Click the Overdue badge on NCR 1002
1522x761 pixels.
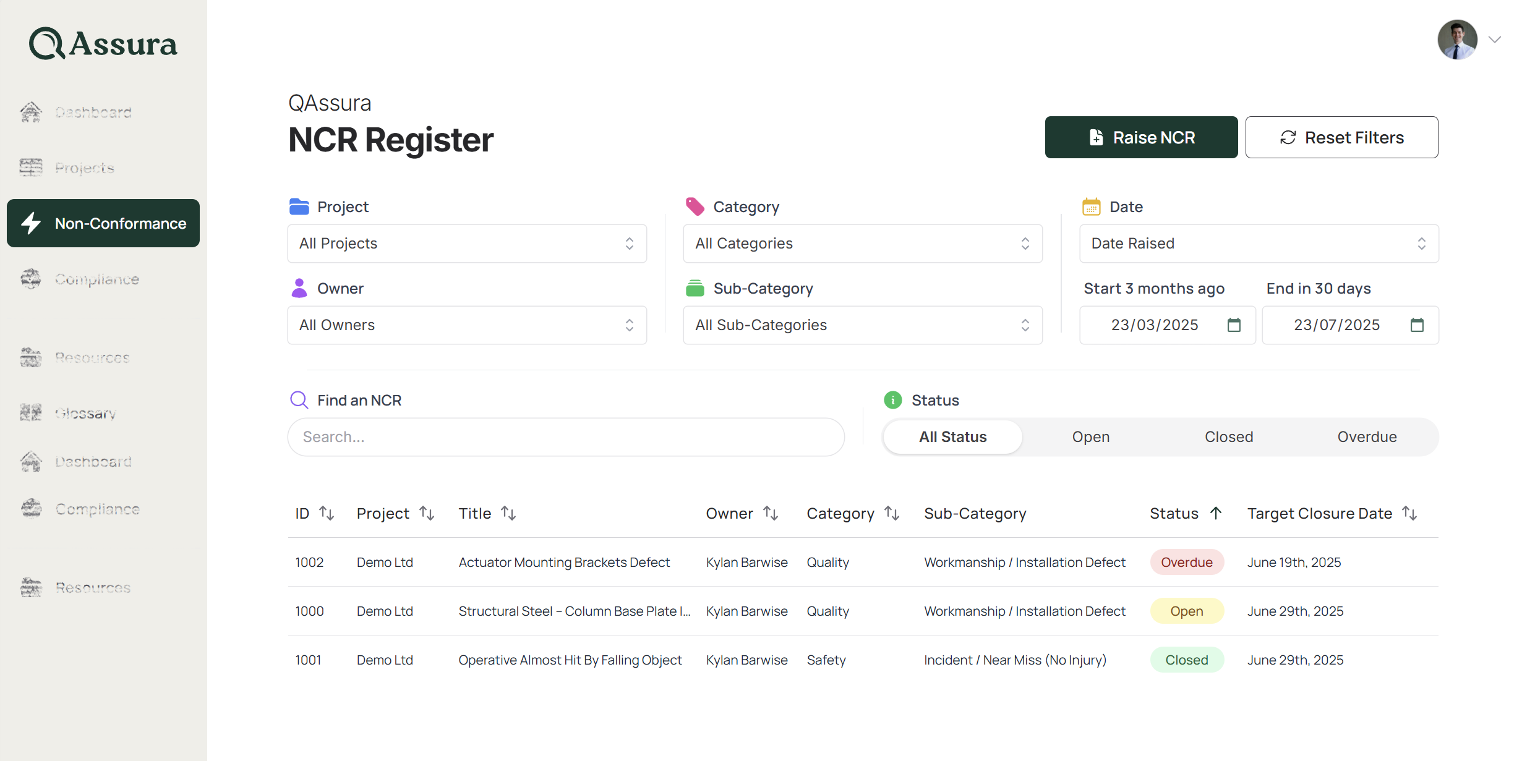pos(1187,562)
